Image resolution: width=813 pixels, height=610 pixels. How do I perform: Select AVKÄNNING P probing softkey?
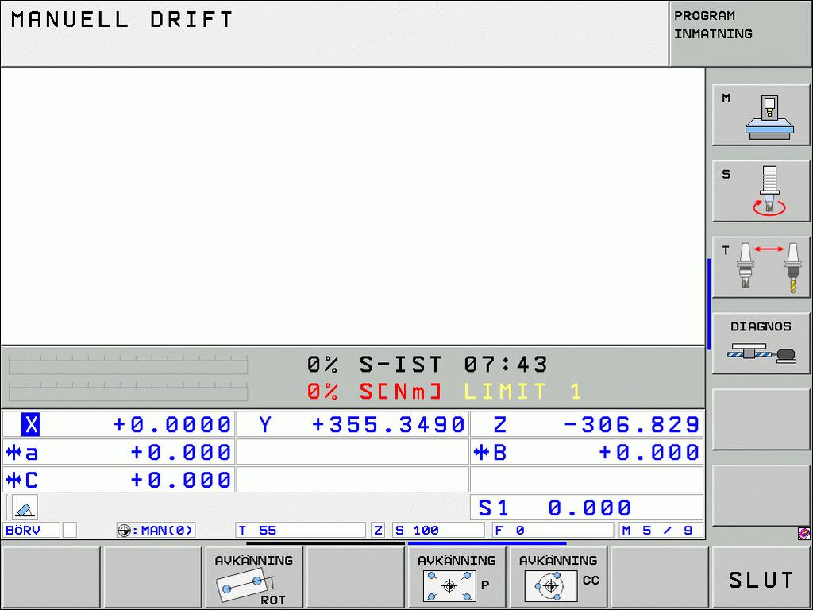(457, 578)
